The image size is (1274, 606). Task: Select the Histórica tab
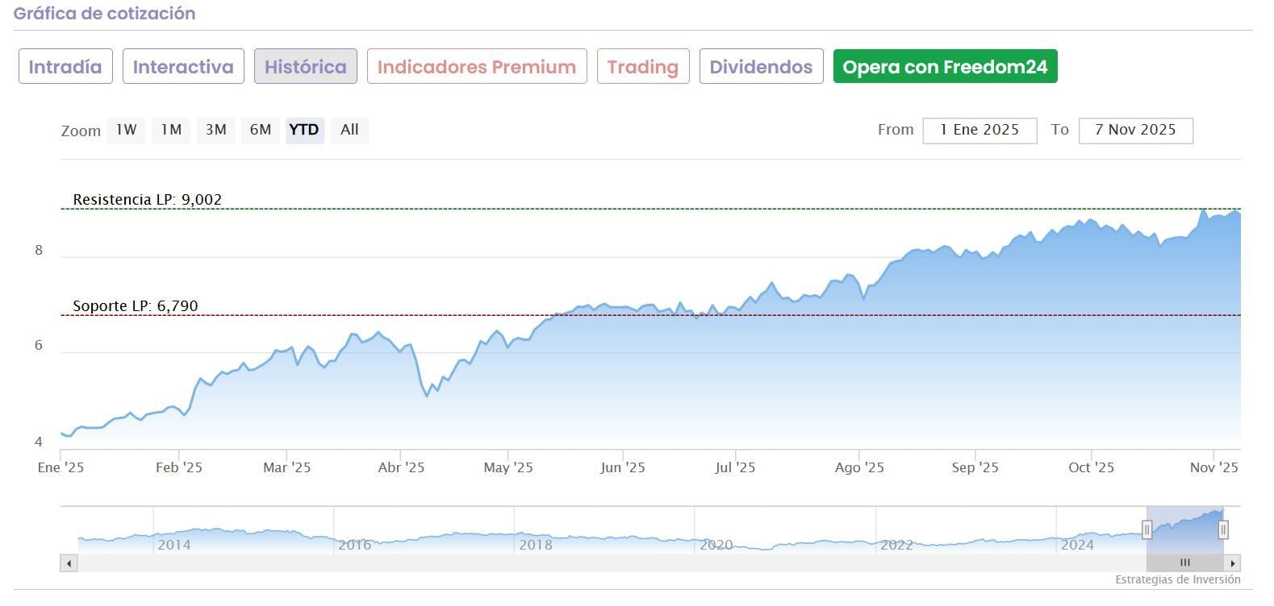tap(305, 67)
